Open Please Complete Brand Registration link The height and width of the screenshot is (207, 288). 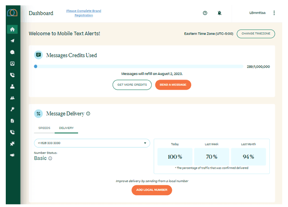coord(83,13)
